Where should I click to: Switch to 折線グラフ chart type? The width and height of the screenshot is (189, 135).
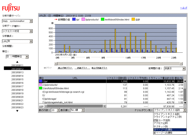tap(82, 68)
